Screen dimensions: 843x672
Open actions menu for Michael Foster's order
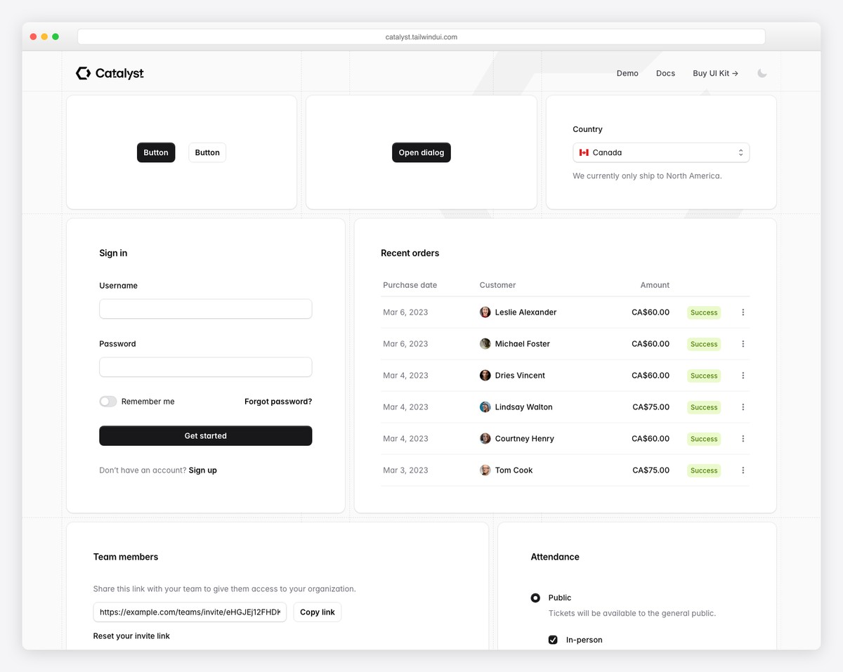tap(743, 343)
